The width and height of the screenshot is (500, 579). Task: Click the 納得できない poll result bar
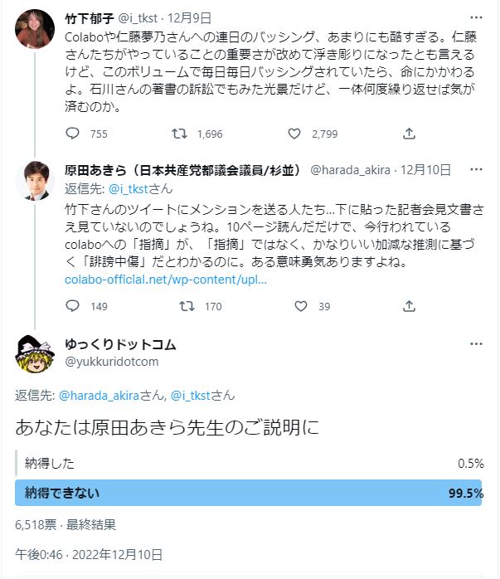249,493
